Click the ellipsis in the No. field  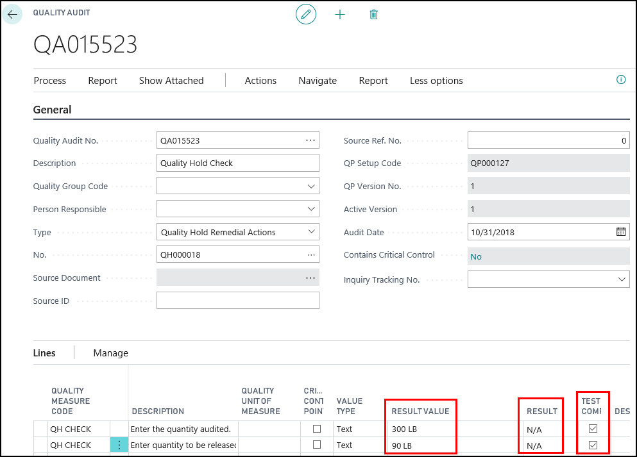click(x=310, y=255)
